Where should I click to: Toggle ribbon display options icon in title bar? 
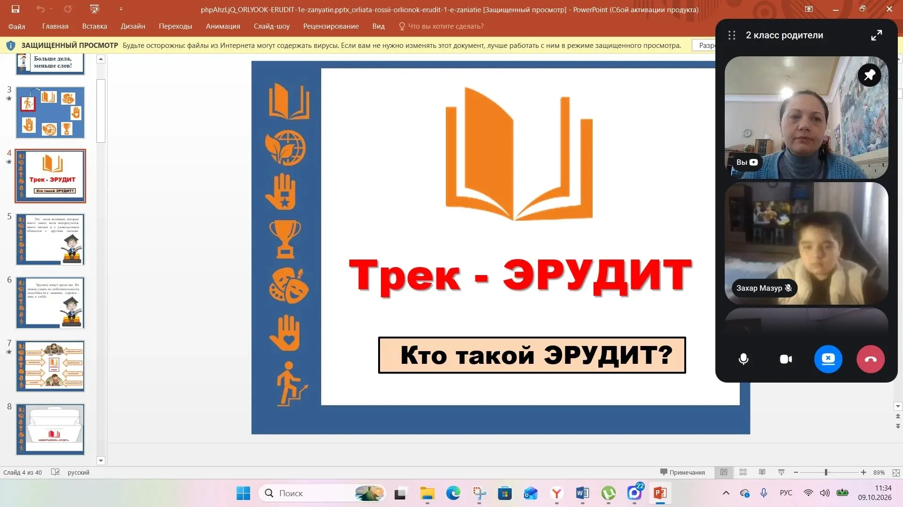pos(808,9)
